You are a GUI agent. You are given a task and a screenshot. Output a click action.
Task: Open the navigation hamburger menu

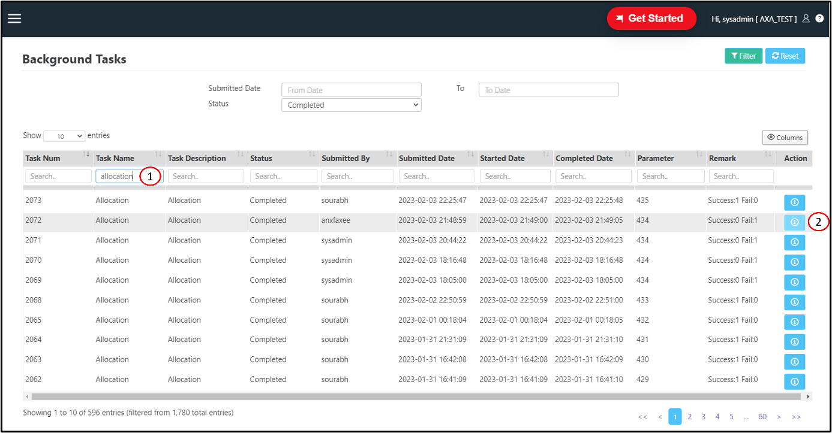point(14,18)
